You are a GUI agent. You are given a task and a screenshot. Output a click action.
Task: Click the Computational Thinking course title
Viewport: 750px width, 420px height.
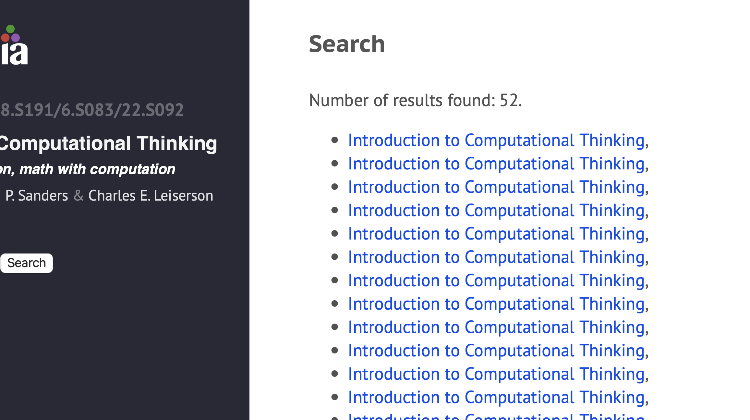(108, 143)
